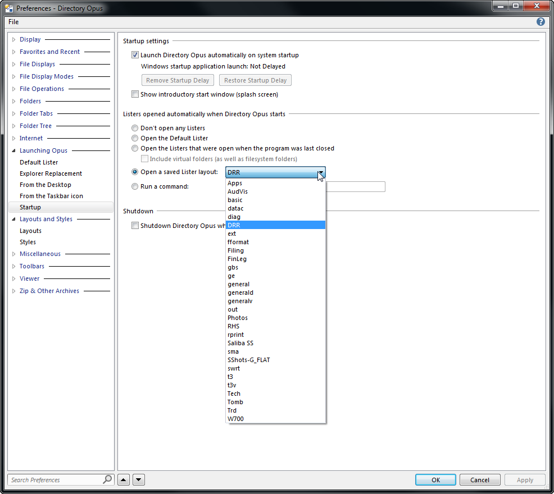
Task: Expand the Internet category
Action: [14, 139]
